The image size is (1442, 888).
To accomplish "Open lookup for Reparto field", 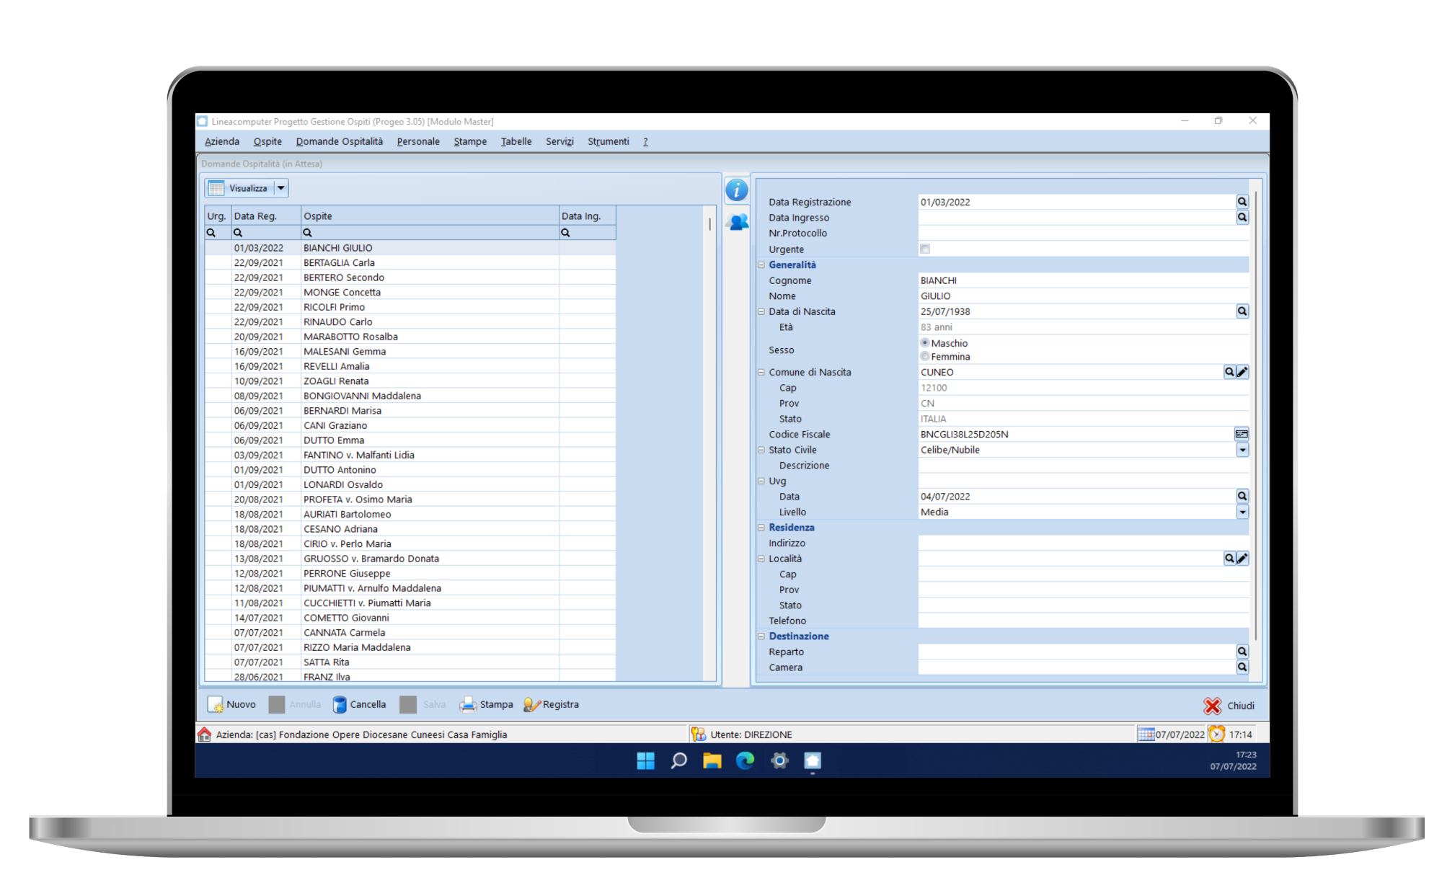I will [x=1242, y=652].
